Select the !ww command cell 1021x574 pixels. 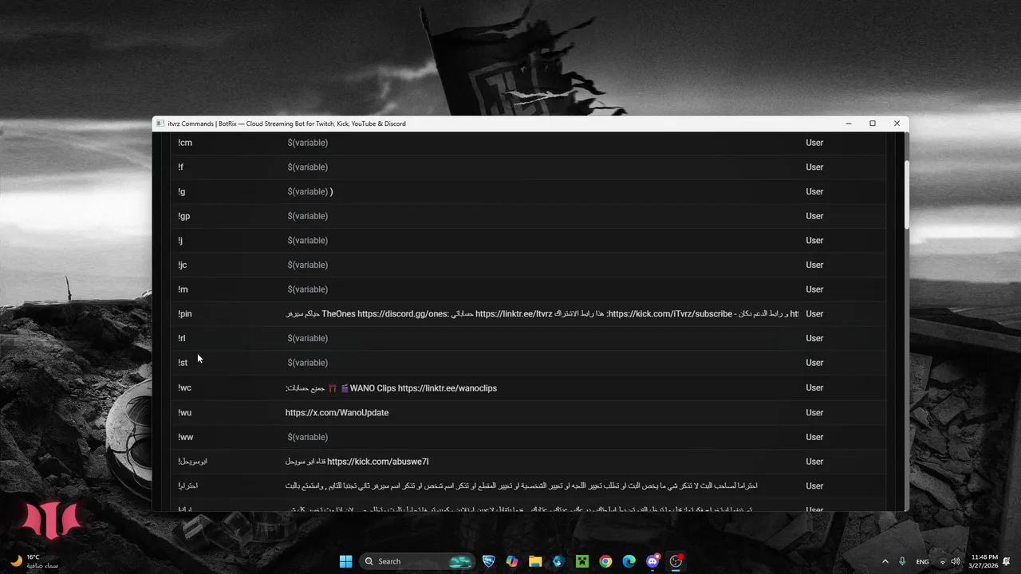[x=185, y=437]
